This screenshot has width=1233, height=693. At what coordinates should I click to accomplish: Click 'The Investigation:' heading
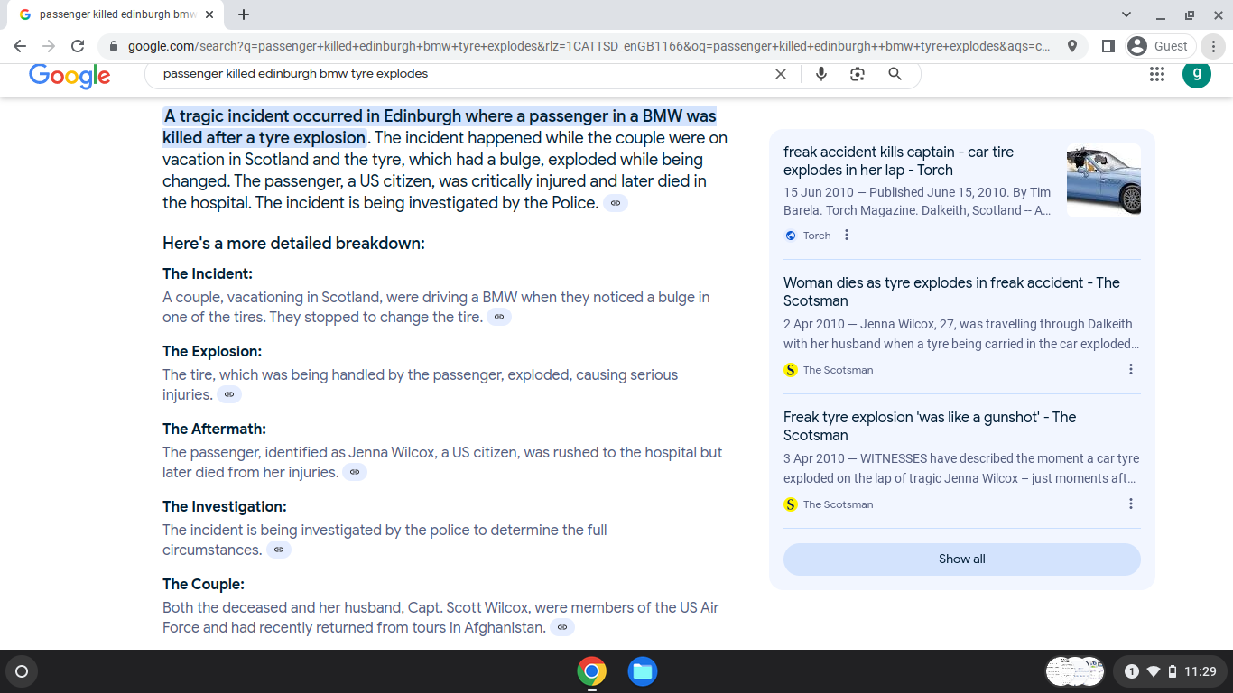(225, 506)
